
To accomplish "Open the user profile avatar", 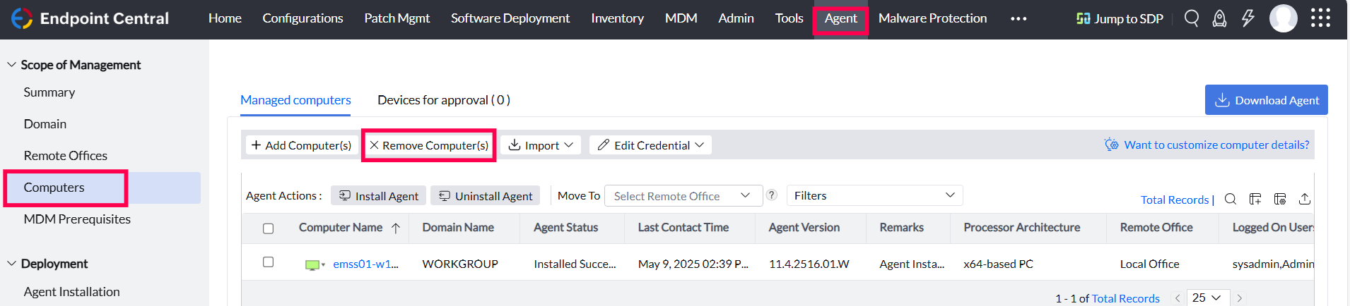I will (x=1284, y=18).
